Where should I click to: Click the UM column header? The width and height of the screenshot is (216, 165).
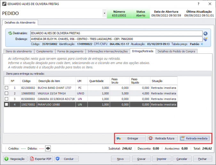tap(82, 81)
